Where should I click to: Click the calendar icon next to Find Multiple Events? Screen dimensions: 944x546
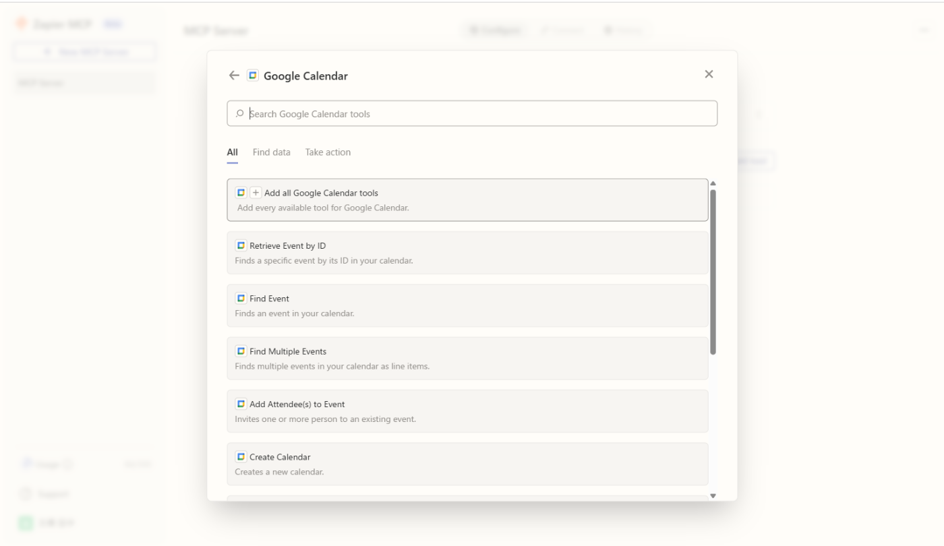click(241, 351)
